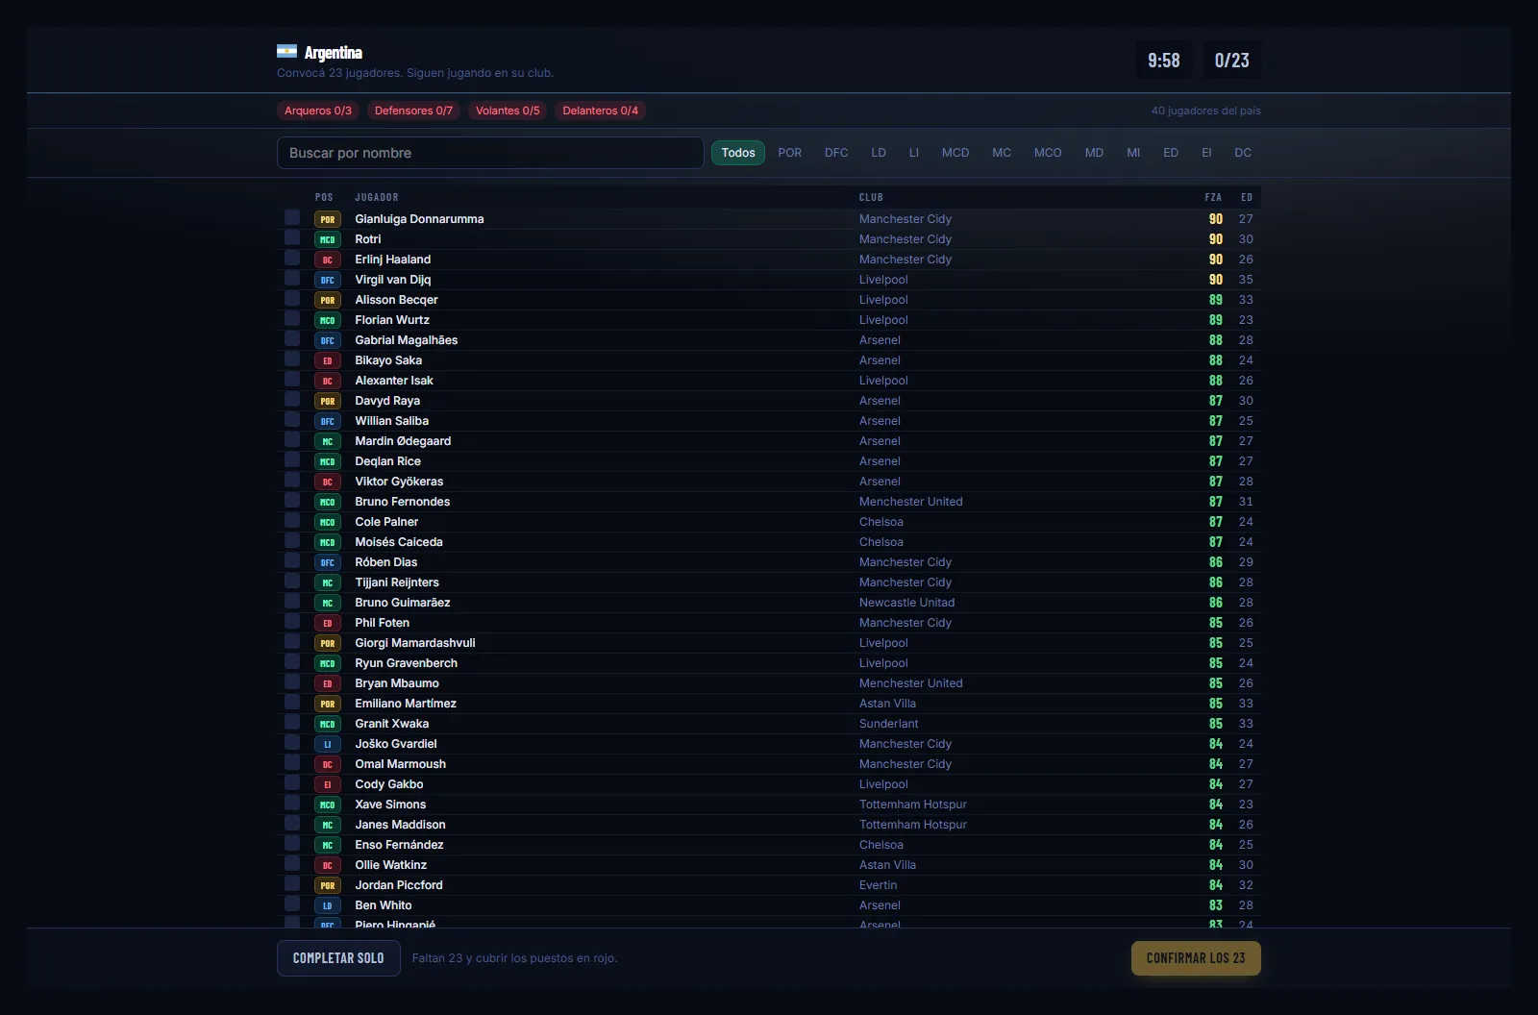Check the box beside Moisés Caiceda
Viewport: 1538px width, 1015px height.
[x=292, y=541]
